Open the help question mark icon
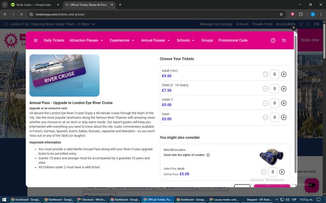Image resolution: width=326 pixels, height=203 pixels. click(x=273, y=41)
